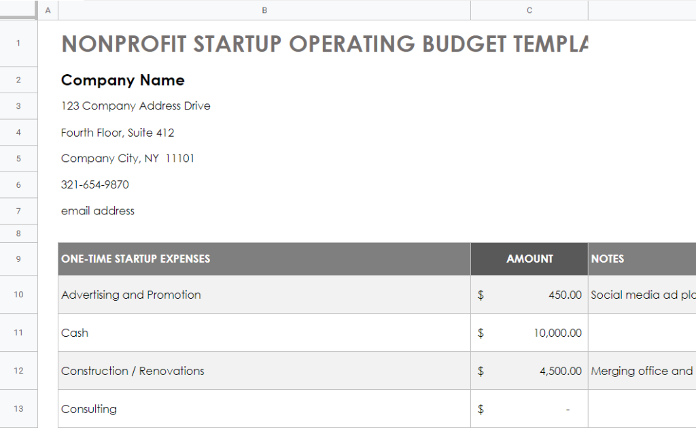Select row 12 header
The image size is (696, 428).
click(x=18, y=371)
